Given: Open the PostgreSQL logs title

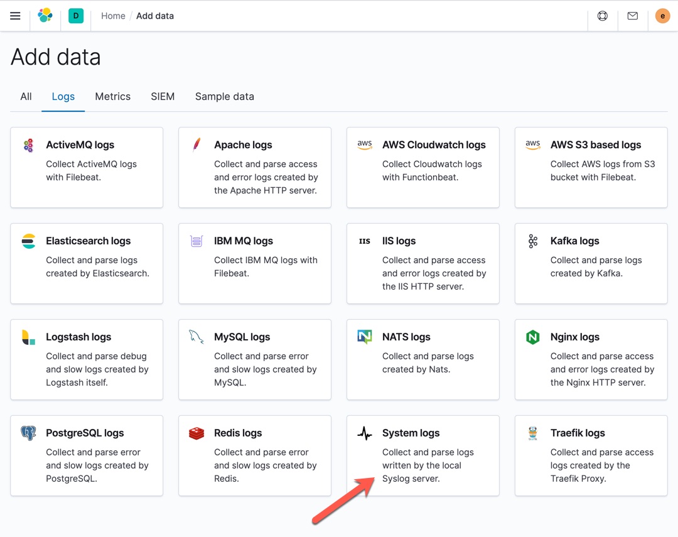Looking at the screenshot, I should (85, 433).
